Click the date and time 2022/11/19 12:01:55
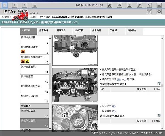The image size is (165, 136). pos(89,5)
